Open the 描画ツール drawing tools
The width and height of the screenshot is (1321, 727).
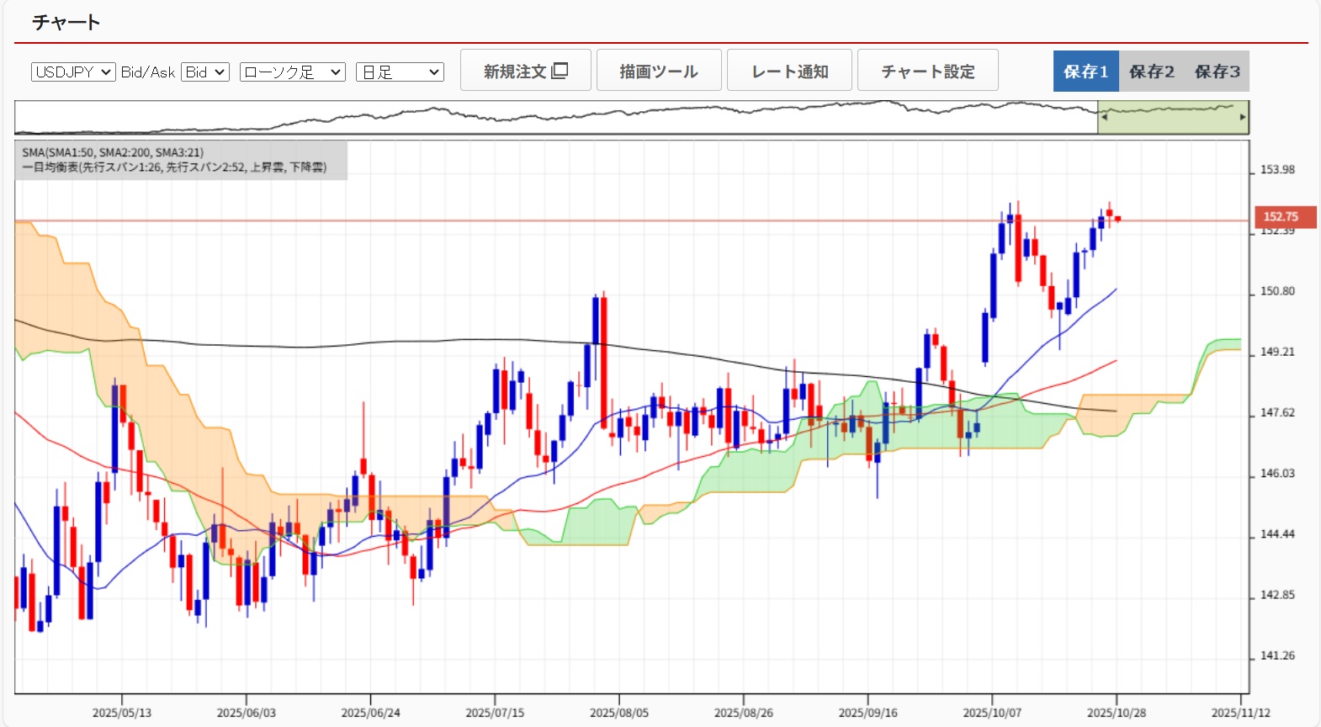(658, 71)
